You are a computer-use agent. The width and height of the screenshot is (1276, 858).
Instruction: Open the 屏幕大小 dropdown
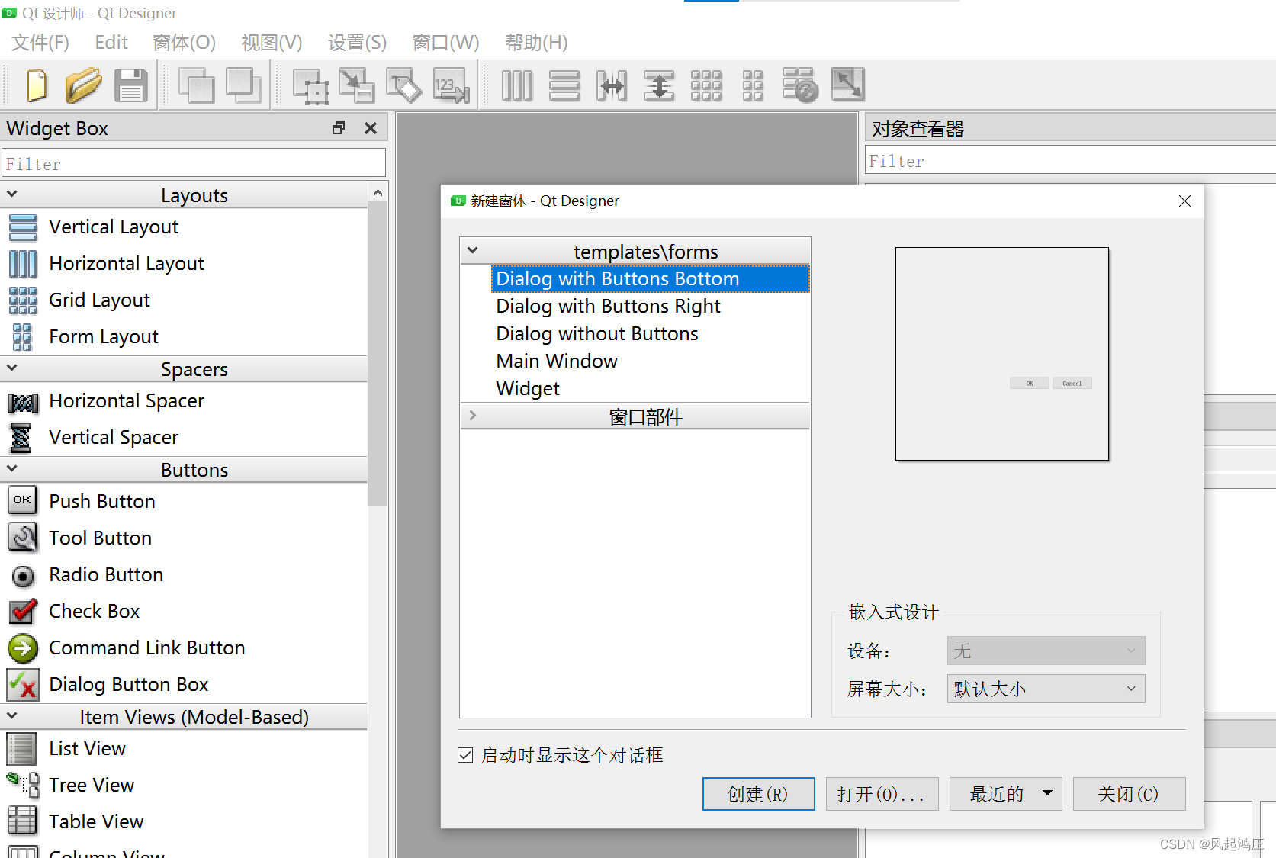pyautogui.click(x=1046, y=689)
